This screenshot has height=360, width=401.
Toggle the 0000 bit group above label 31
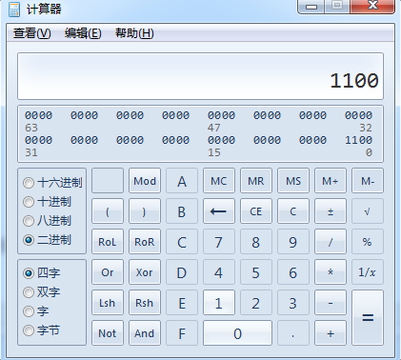[38, 140]
